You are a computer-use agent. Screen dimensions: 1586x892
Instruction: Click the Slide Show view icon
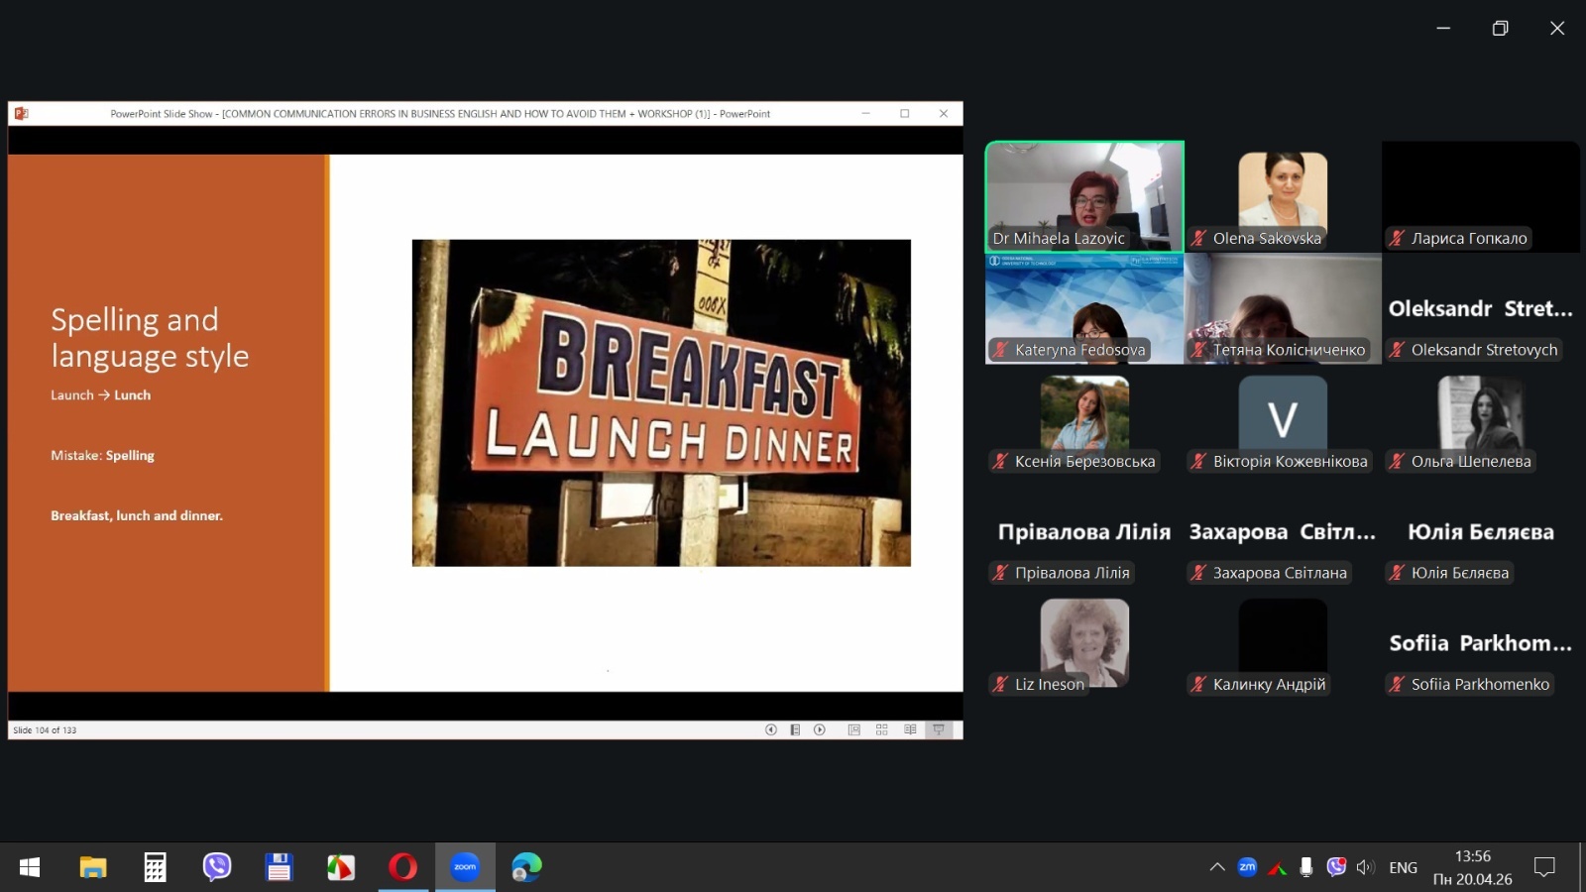[x=938, y=729]
